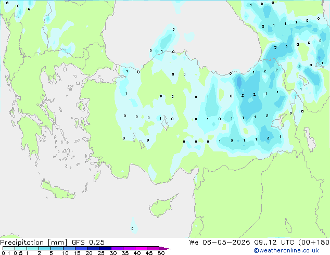Click the legend label '0.5'
This screenshot has width=330, height=255.
click(x=18, y=253)
